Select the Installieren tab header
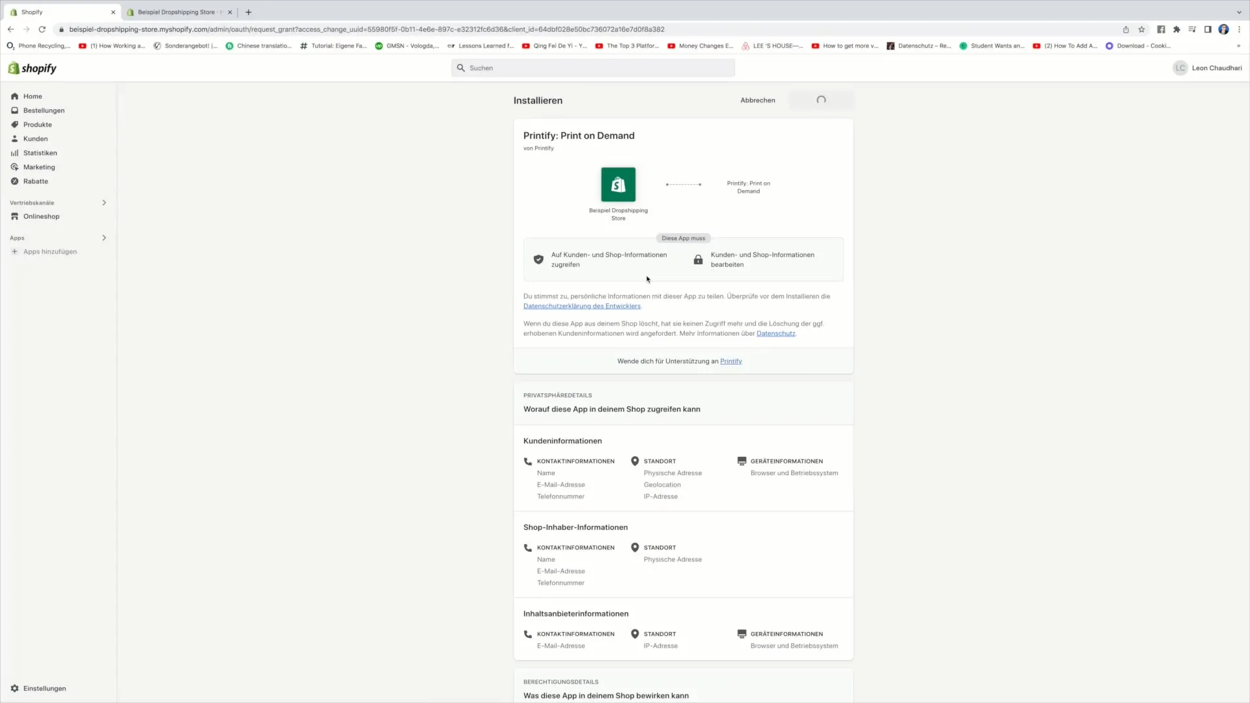This screenshot has height=703, width=1250. [x=538, y=100]
